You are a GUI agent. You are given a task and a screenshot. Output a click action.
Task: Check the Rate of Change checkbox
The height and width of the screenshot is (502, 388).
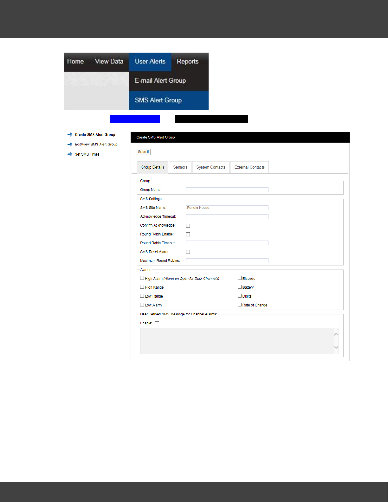pyautogui.click(x=240, y=305)
